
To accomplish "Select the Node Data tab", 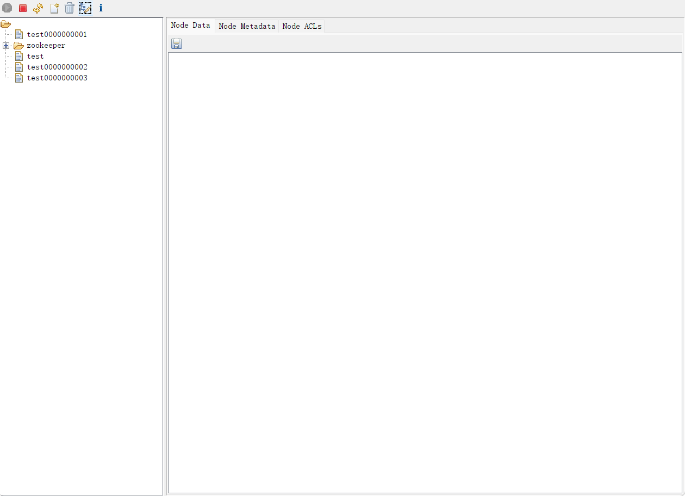I will (190, 26).
